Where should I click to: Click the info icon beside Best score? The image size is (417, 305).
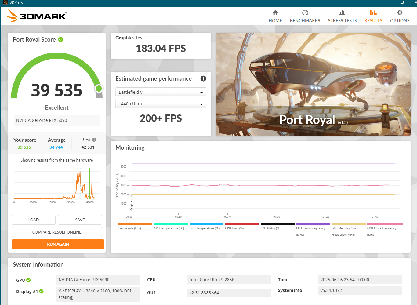pyautogui.click(x=94, y=140)
